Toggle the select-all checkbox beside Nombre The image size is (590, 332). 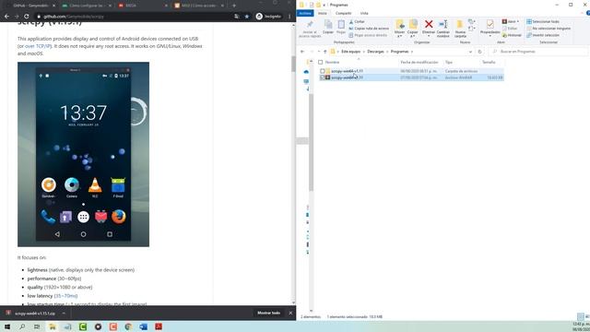point(320,62)
